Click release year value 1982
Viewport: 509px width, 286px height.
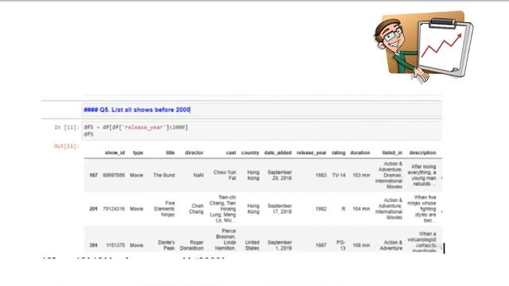[321, 209]
